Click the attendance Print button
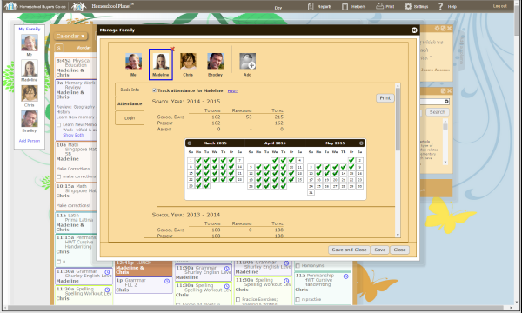522x313 pixels. (x=385, y=97)
